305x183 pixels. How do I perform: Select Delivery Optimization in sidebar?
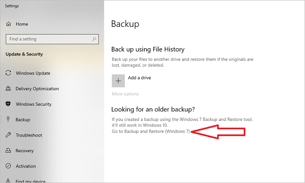click(37, 89)
